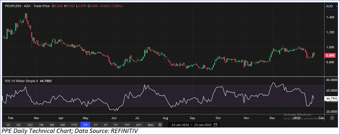The width and height of the screenshot is (340, 135).
Task: Click the Aug month label on timeline
Action: 166,118
